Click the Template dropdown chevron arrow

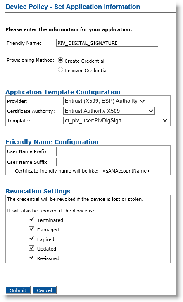[x=165, y=120]
